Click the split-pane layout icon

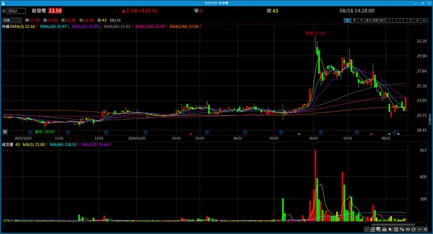pyautogui.click(x=396, y=229)
